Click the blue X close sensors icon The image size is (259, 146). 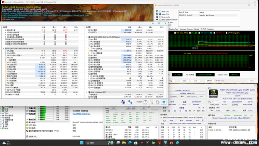[164, 102]
